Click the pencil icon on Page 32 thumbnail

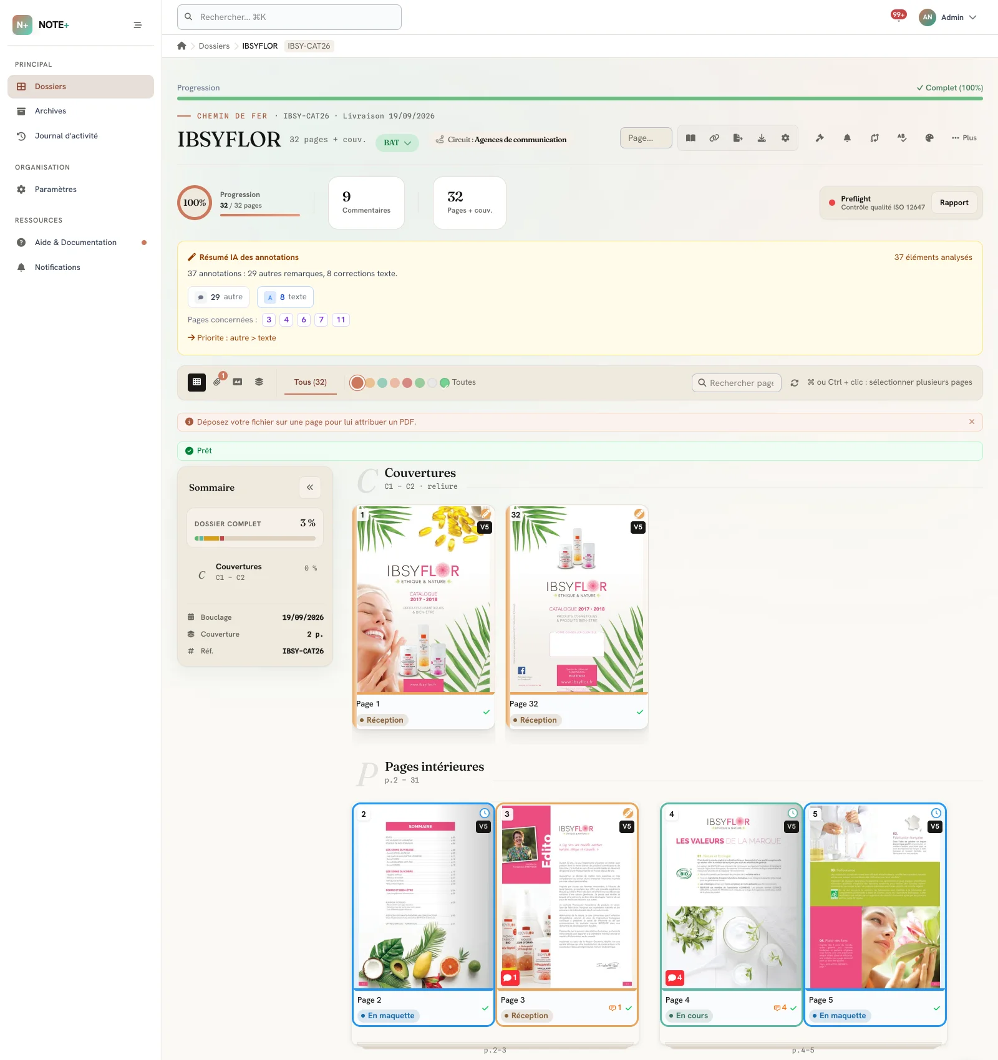[639, 514]
